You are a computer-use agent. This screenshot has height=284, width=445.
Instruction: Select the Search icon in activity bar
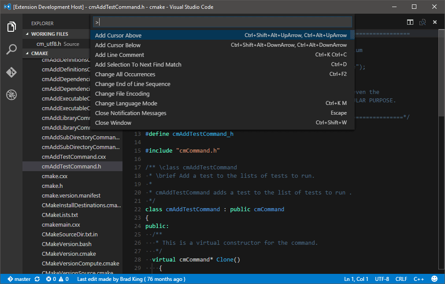[x=11, y=50]
